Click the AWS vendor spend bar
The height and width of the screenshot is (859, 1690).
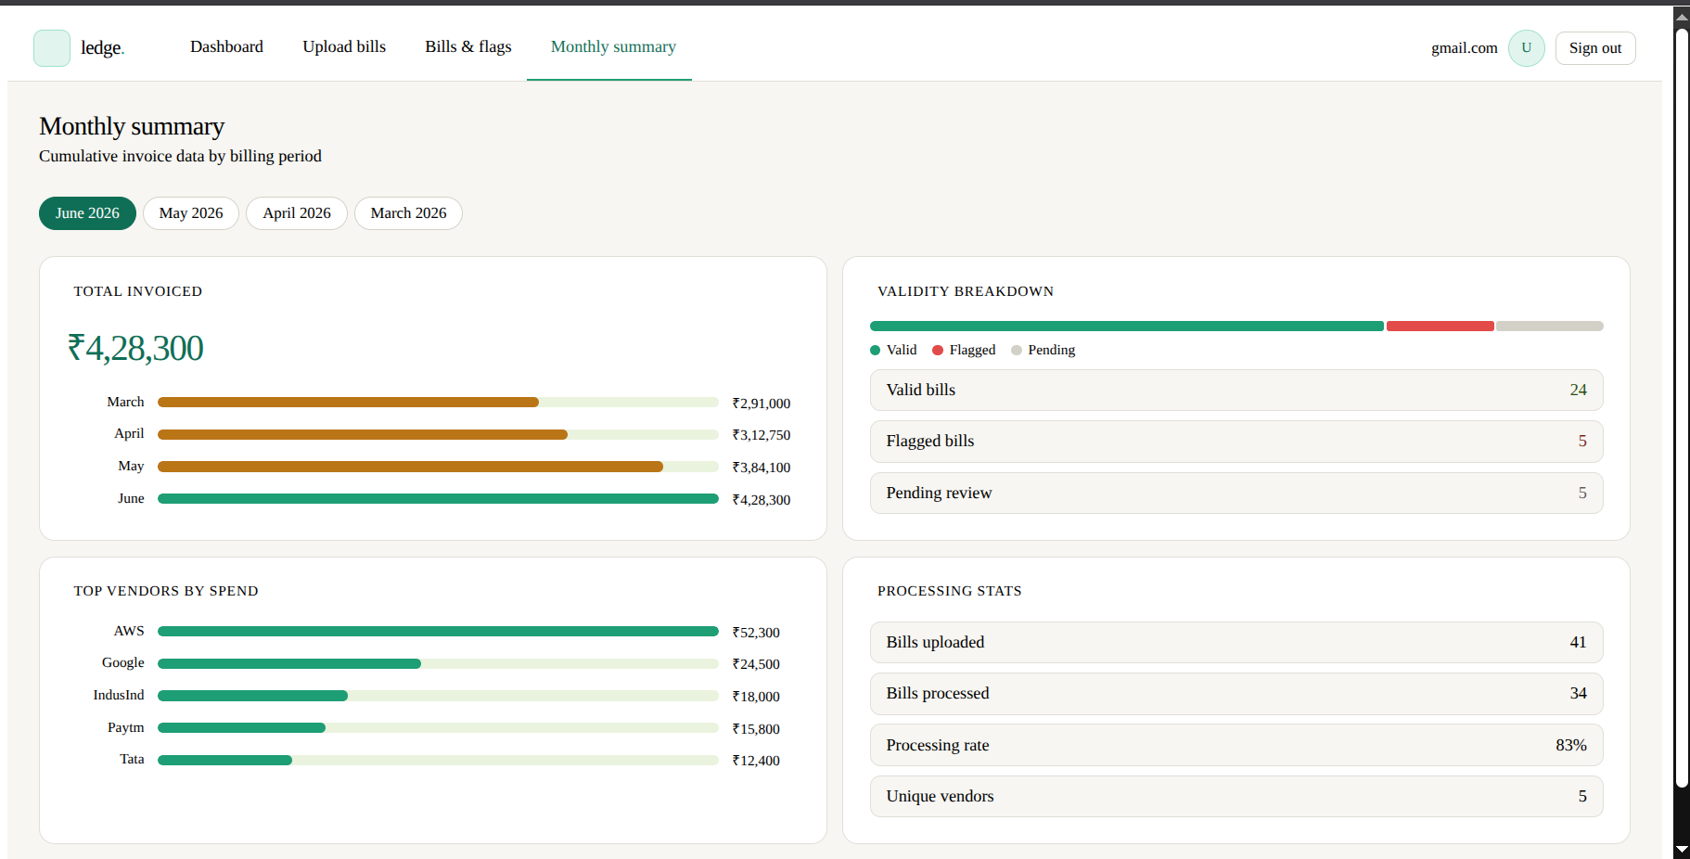438,632
